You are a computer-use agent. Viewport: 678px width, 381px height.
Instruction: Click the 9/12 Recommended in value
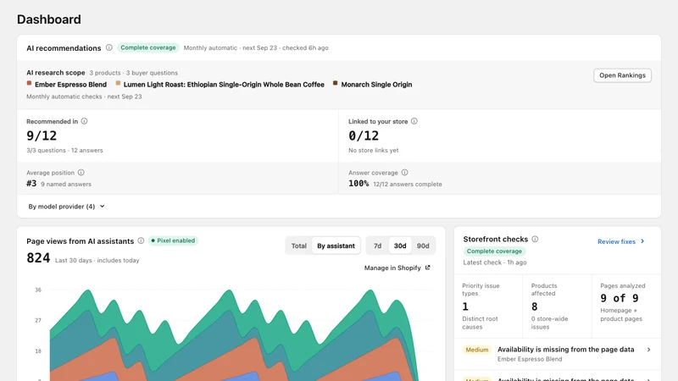tap(42, 135)
